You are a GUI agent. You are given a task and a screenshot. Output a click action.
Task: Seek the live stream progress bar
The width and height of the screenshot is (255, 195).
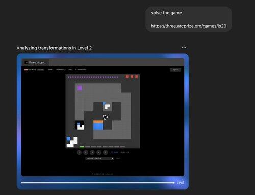point(98,183)
